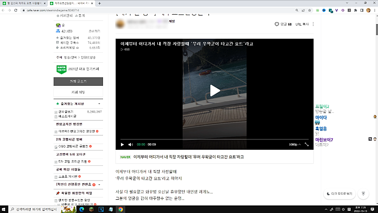The image size is (378, 213).
Task: Toggle 다크 모드로 보기 dark mode
Action: click(339, 193)
